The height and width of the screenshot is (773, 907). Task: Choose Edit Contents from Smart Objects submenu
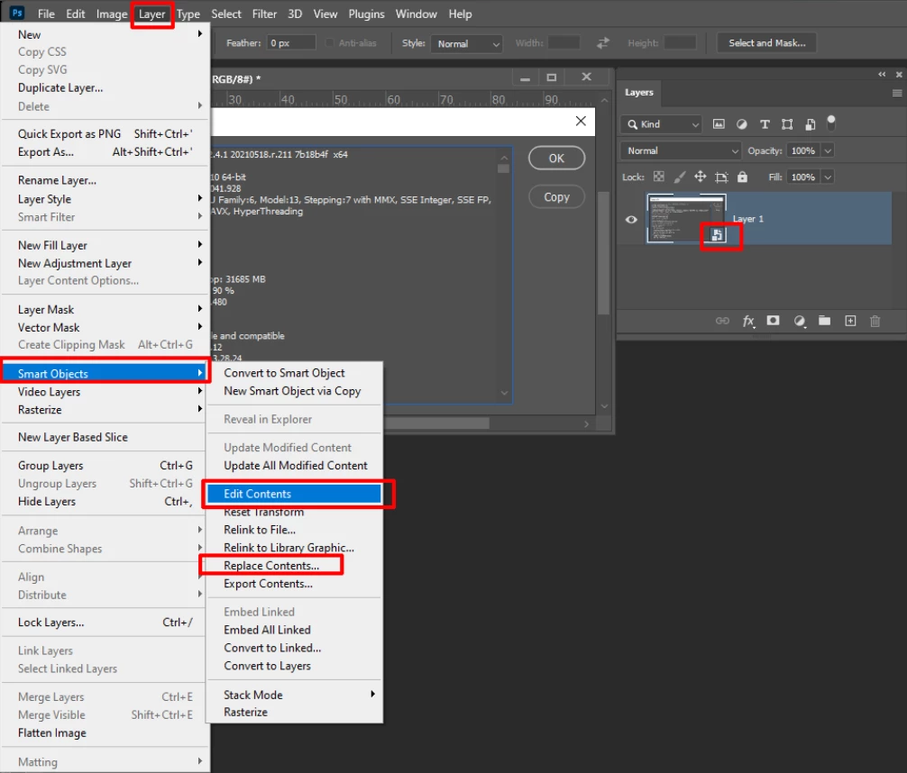(x=295, y=494)
